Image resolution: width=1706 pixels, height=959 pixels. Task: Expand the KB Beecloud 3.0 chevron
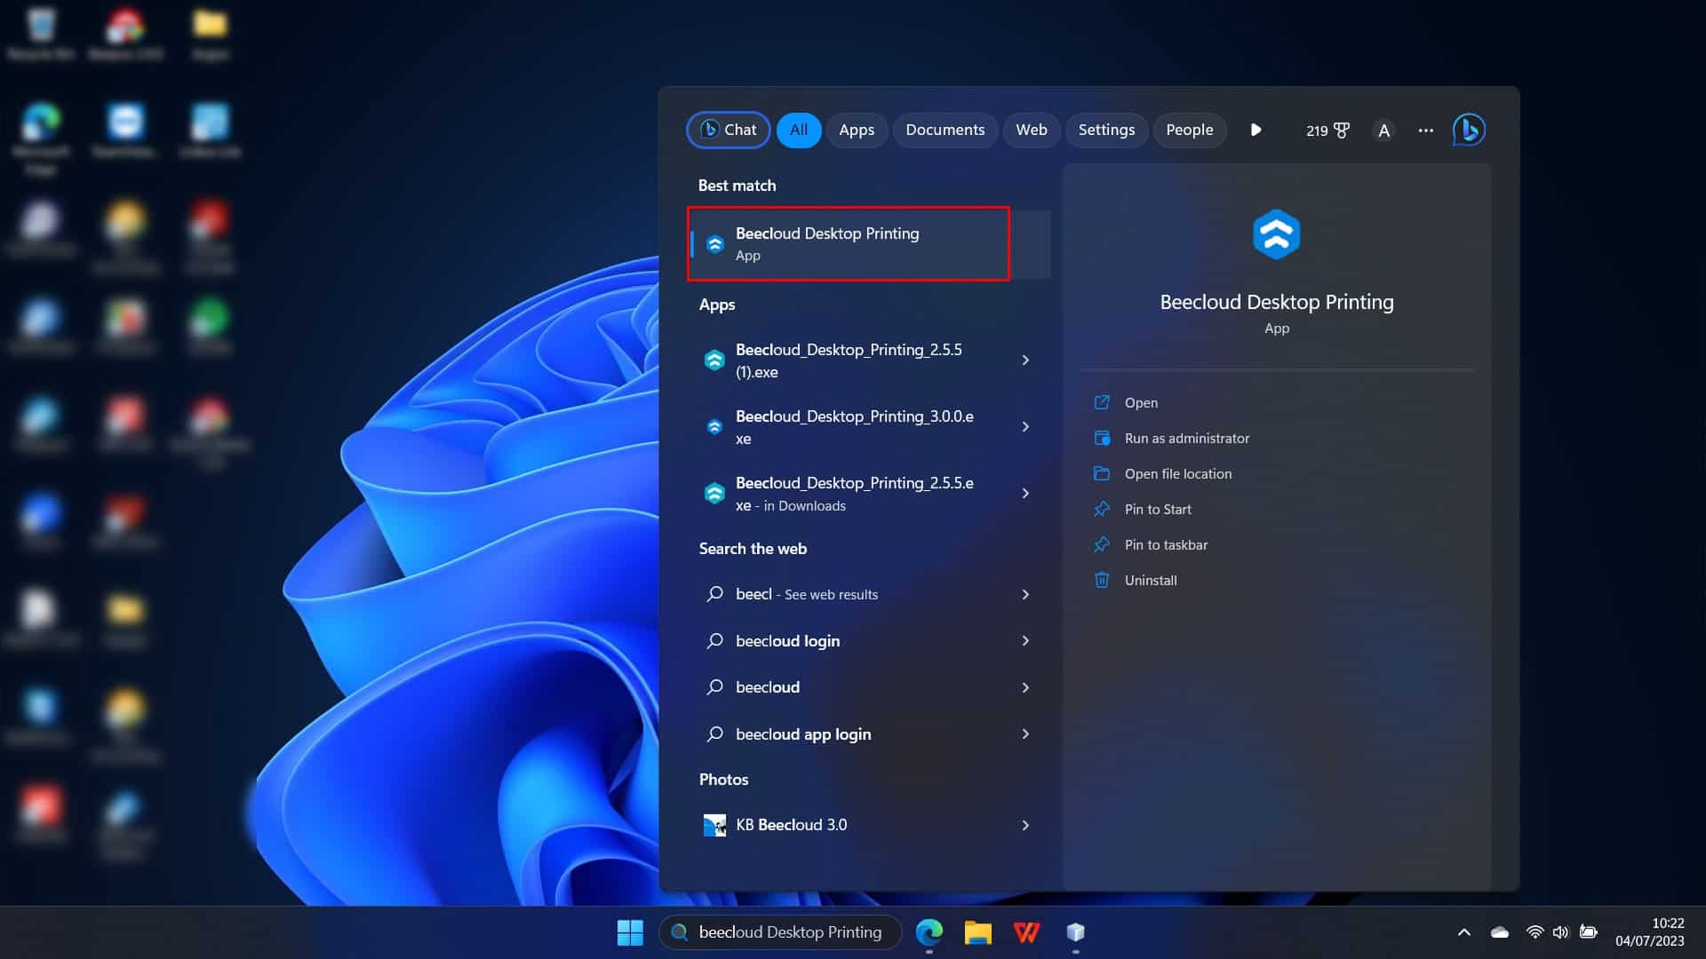point(1025,825)
